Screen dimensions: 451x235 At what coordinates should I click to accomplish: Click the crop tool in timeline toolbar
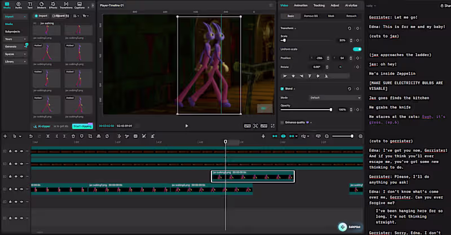[90, 136]
